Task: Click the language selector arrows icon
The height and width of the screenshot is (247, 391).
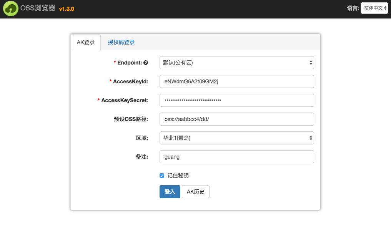Action: coord(385,8)
